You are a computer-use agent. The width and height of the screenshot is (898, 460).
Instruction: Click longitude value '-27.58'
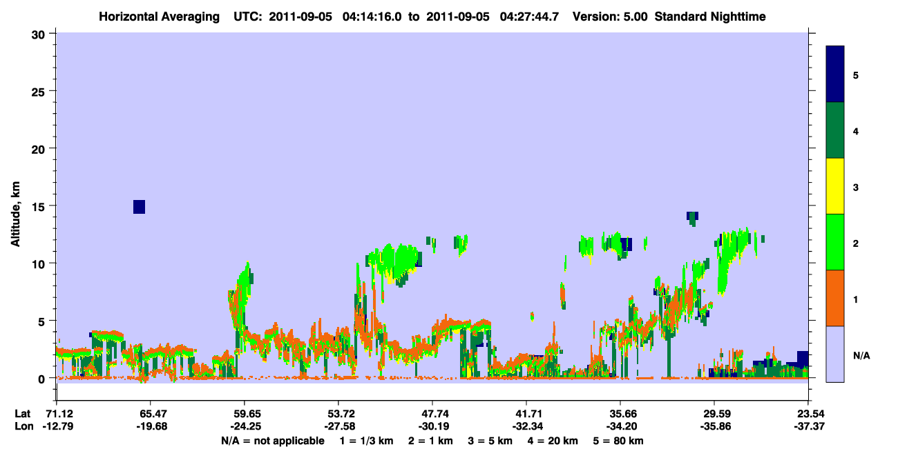(x=338, y=426)
